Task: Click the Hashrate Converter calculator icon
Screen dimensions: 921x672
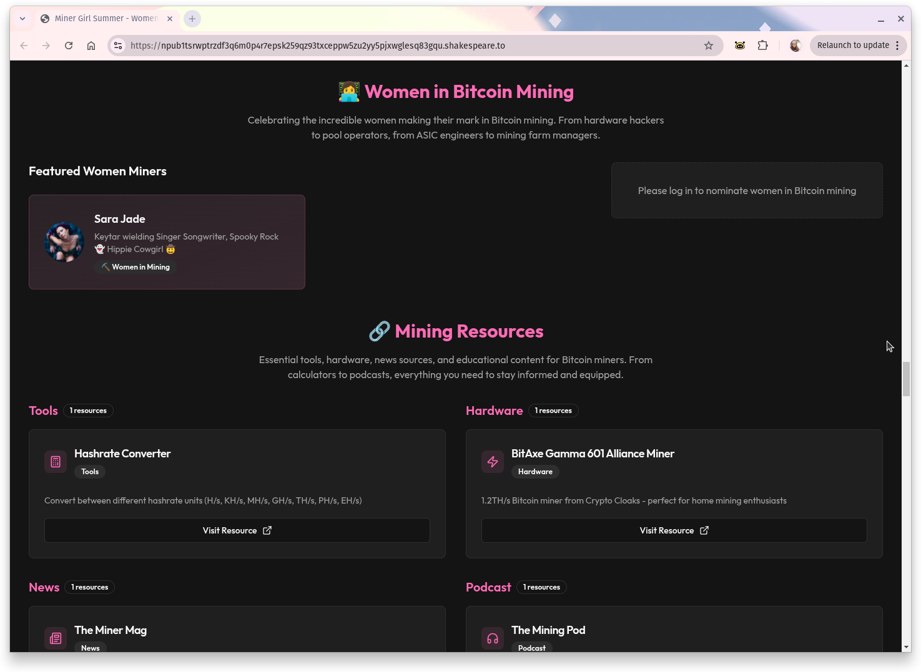Action: pos(56,462)
